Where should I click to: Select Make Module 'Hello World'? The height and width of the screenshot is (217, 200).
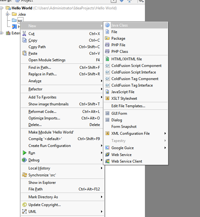[62, 132]
